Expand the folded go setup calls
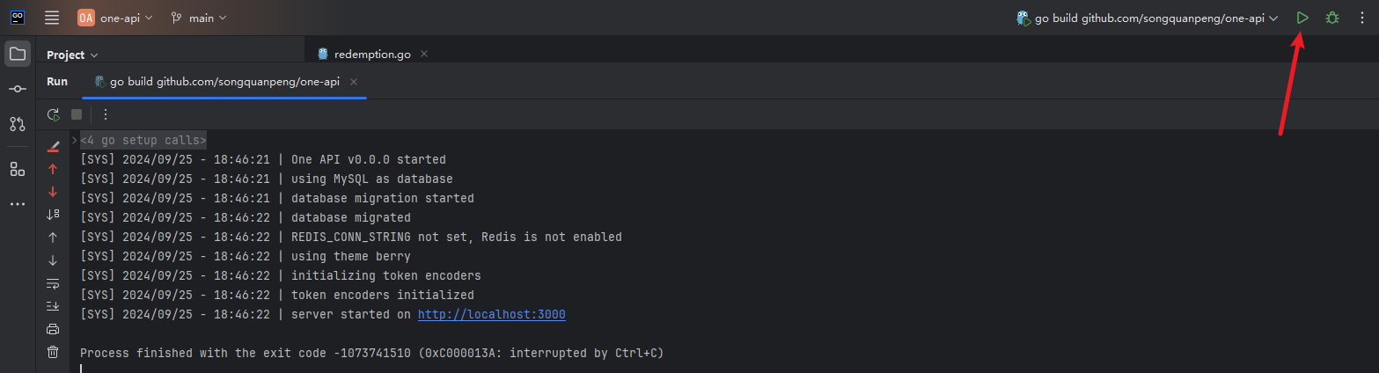Screen dimensions: 1379x373 tap(75, 140)
